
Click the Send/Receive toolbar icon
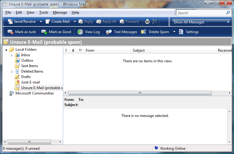[x=10, y=22]
